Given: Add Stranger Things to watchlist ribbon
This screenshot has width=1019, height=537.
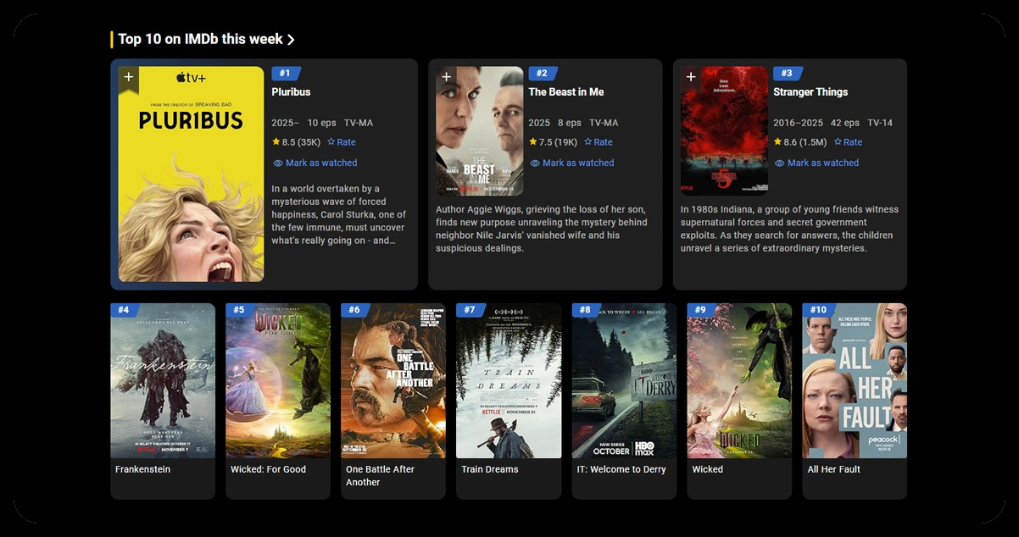Looking at the screenshot, I should (691, 79).
